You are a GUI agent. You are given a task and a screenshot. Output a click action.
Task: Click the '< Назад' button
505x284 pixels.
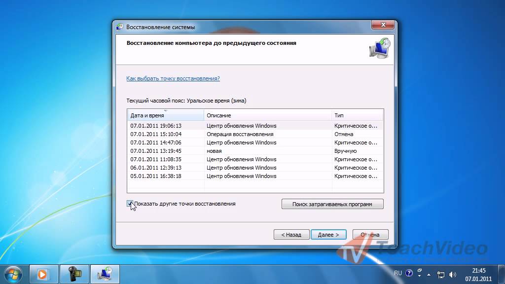click(x=291, y=234)
